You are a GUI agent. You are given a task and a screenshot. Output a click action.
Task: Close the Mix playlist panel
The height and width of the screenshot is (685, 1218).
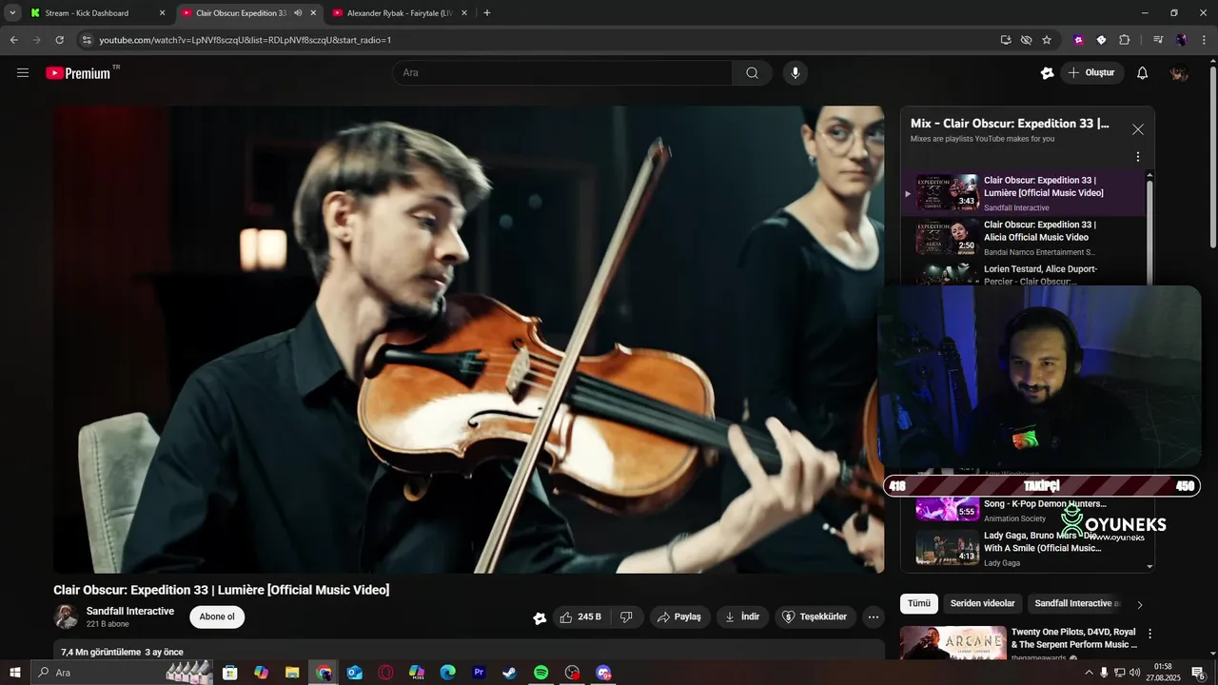[1137, 129]
